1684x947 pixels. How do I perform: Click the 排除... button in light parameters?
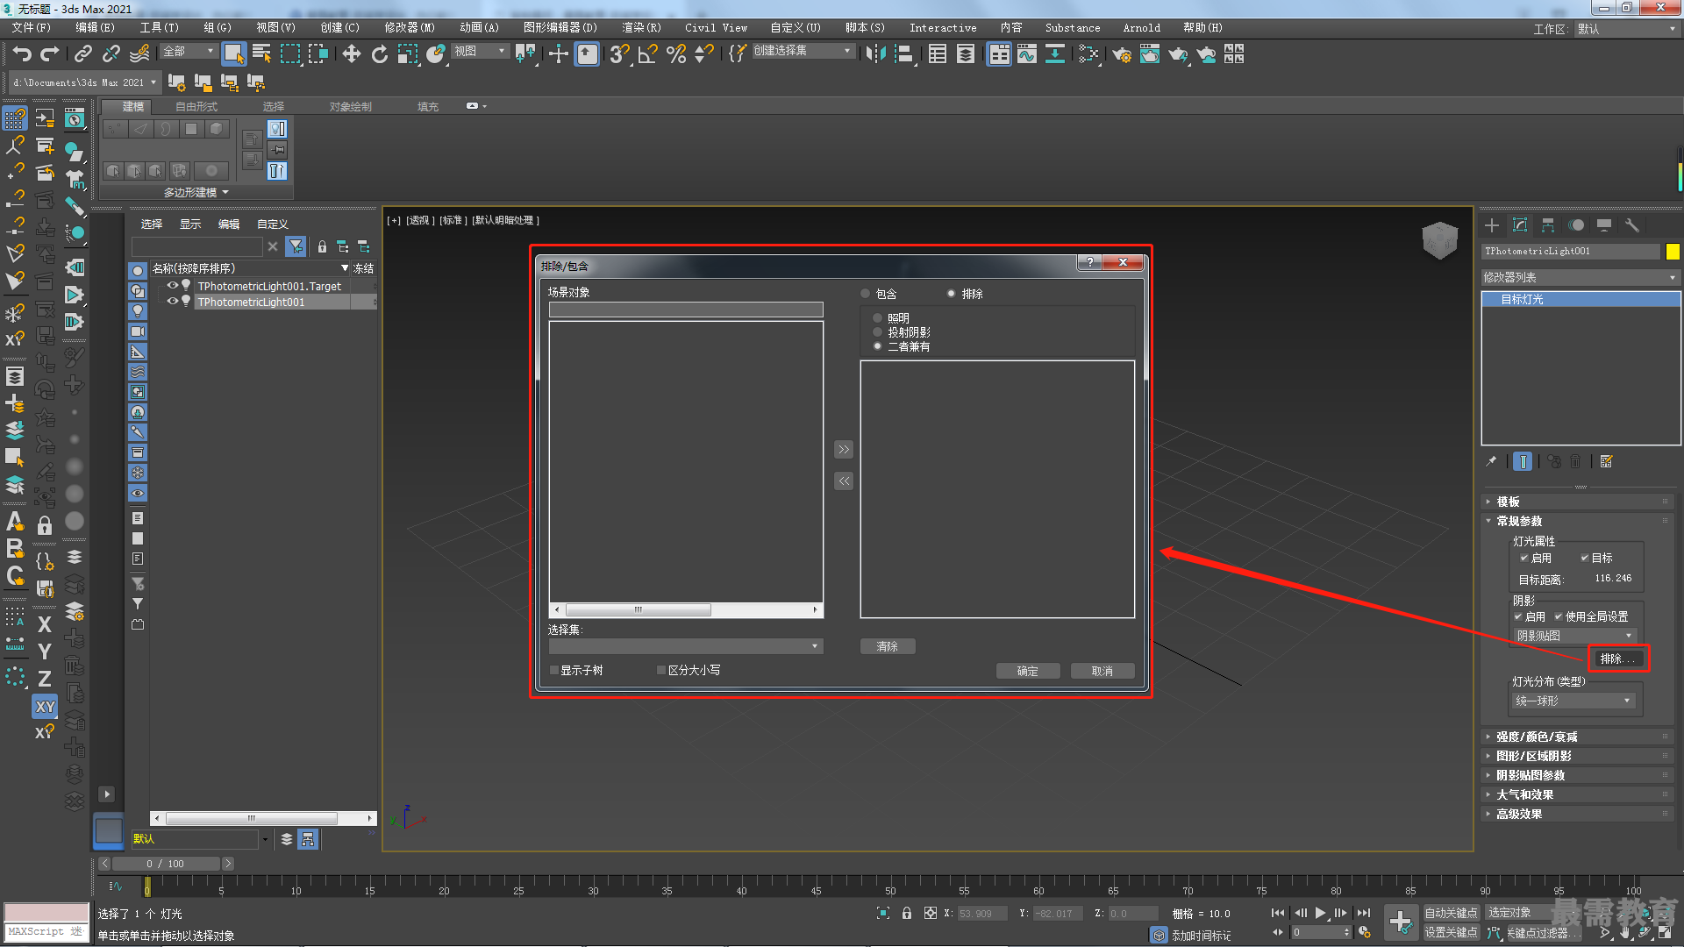tap(1618, 659)
